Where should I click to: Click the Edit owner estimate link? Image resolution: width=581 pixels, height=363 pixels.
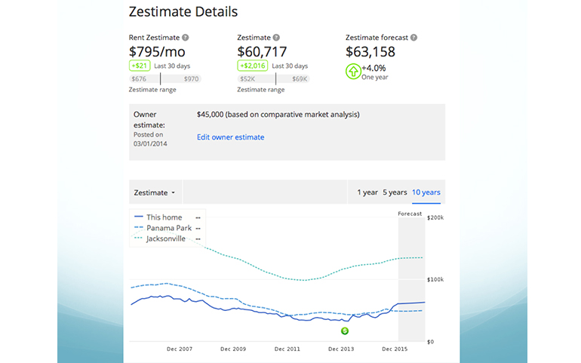pos(230,137)
